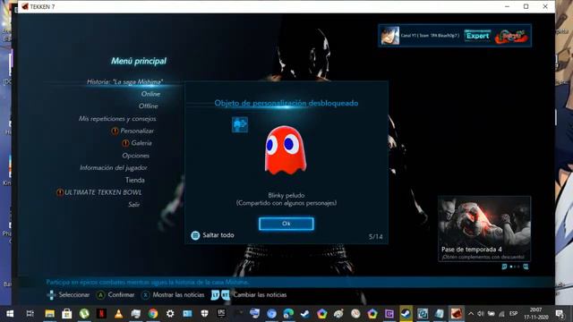Click the volume speaker tray icon

[481, 314]
